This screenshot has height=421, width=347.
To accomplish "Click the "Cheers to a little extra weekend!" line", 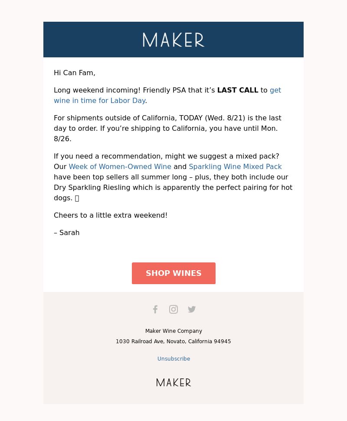I will click(111, 215).
